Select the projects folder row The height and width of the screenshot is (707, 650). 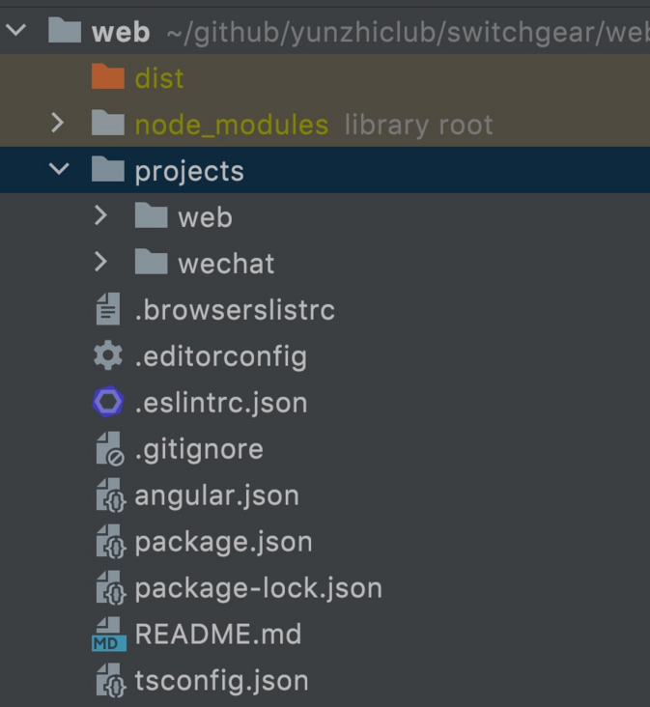[189, 170]
